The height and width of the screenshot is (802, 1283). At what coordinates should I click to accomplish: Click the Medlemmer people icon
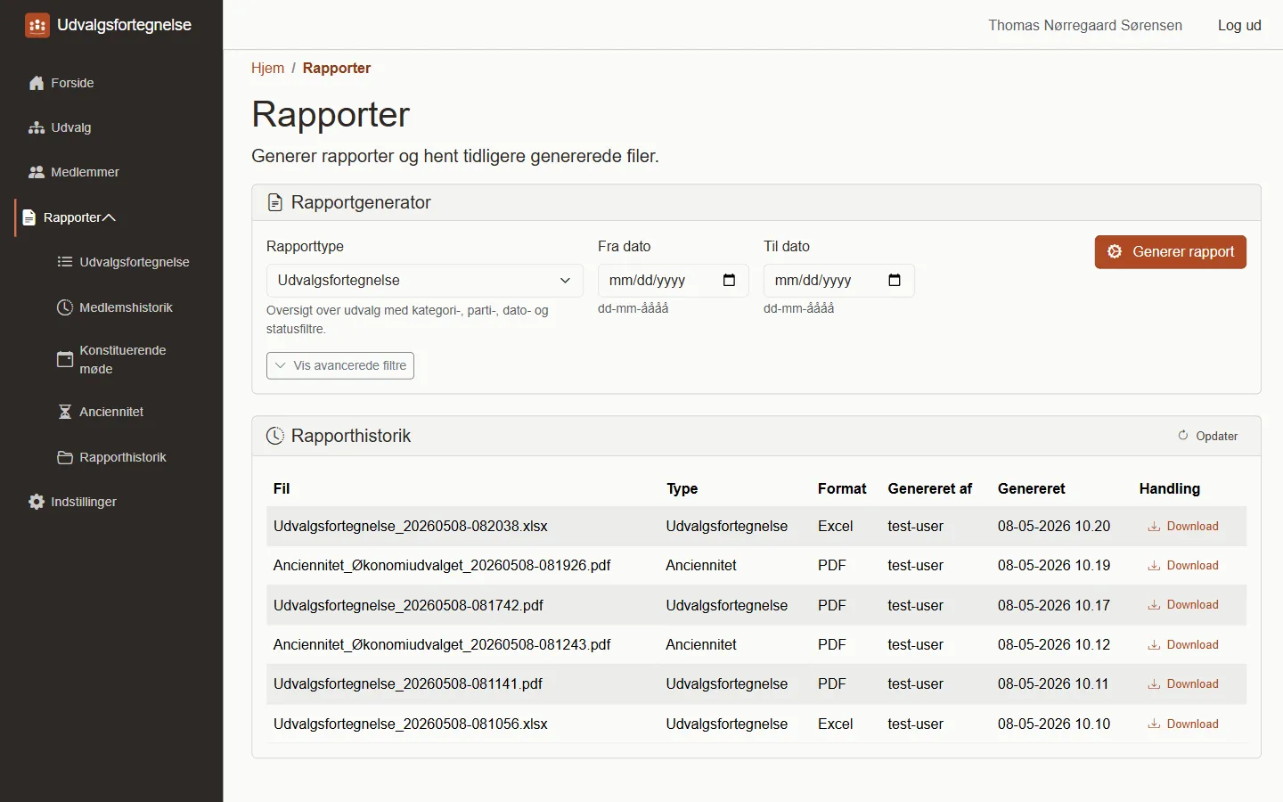pyautogui.click(x=37, y=172)
